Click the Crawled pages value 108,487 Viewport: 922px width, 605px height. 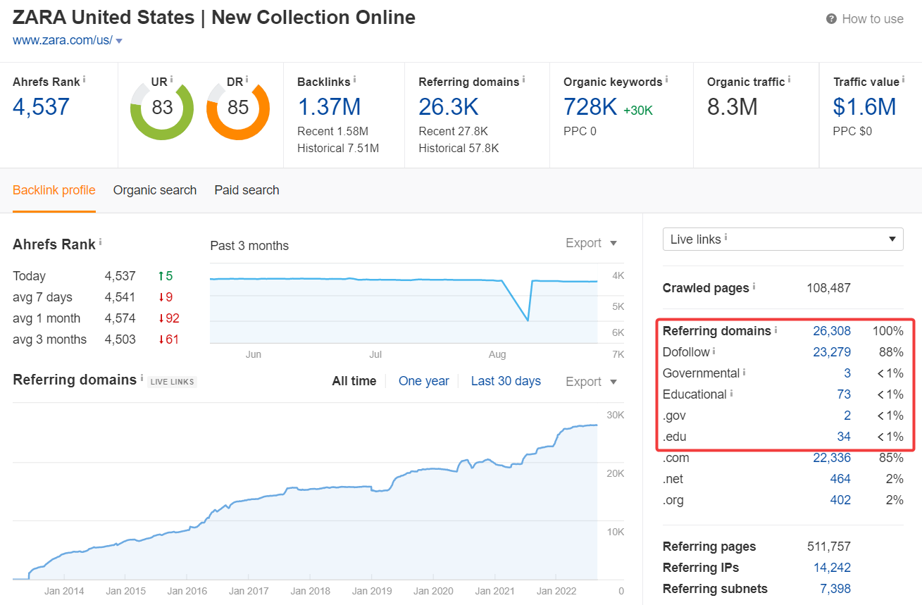tap(829, 288)
